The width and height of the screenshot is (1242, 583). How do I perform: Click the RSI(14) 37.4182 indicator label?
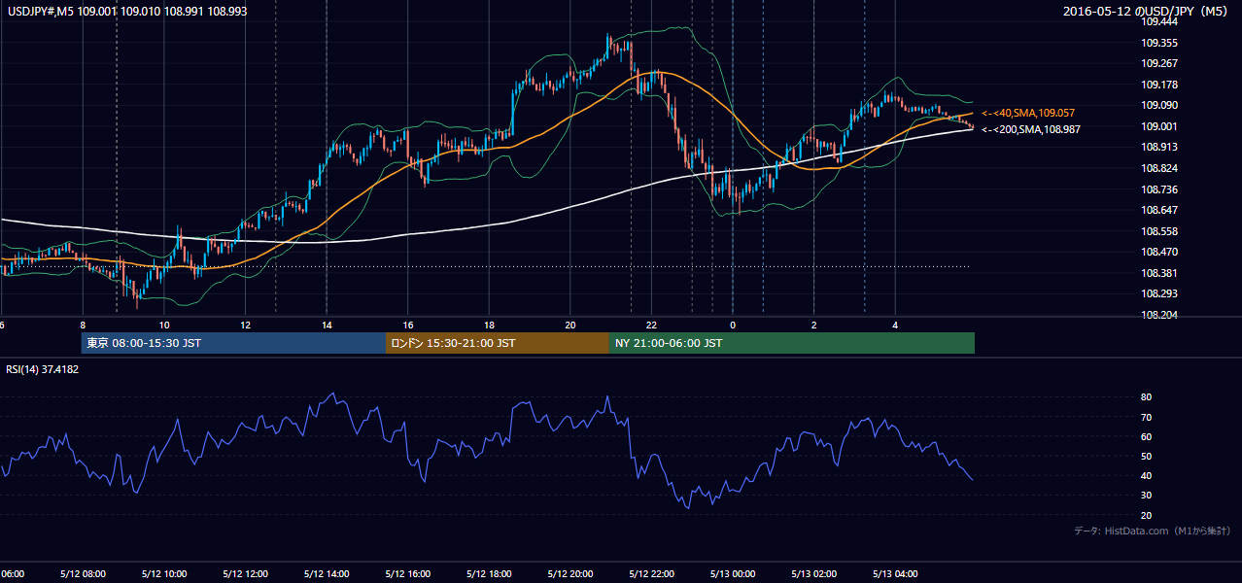pos(43,369)
